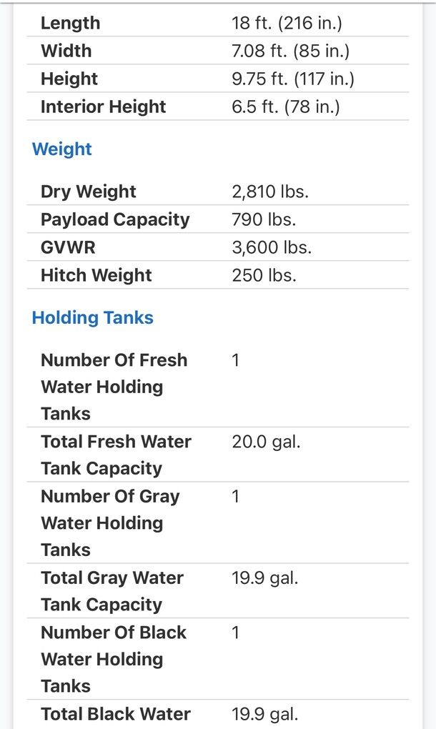Select the Dry Weight label
Screen dimensions: 436x729
[88, 192]
